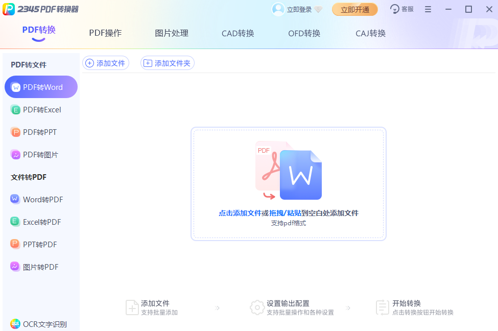Viewport: 498px width, 331px height.
Task: Click the Excel转PDF icon
Action: [15, 221]
